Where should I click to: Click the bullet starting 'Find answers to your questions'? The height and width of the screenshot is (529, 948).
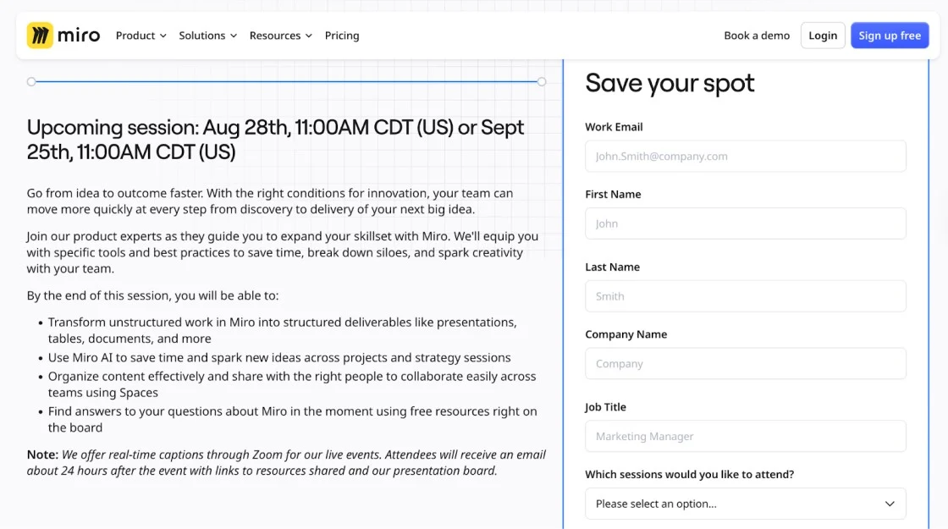tap(293, 419)
